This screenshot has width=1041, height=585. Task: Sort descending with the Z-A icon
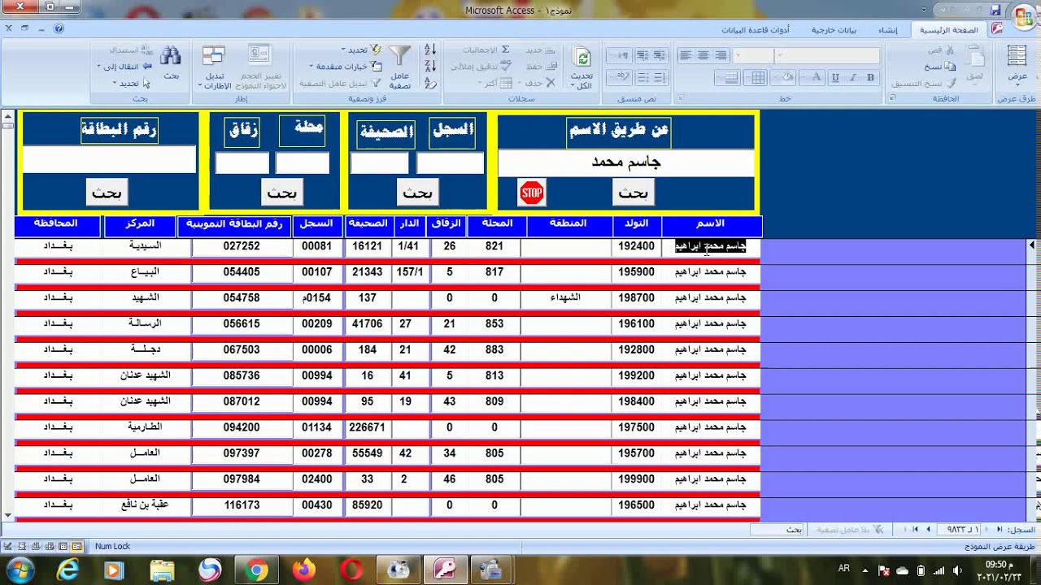tap(430, 67)
